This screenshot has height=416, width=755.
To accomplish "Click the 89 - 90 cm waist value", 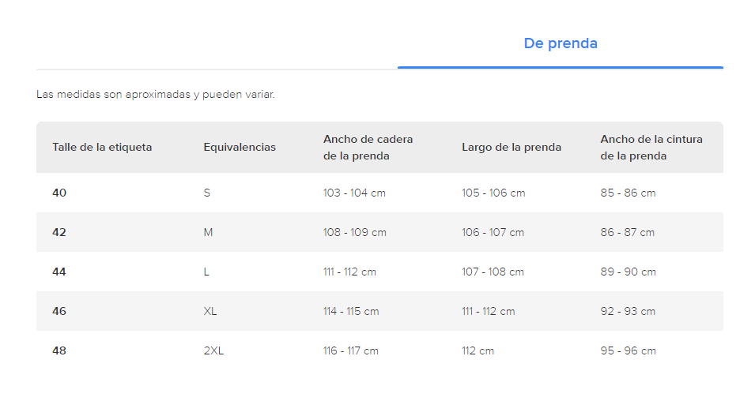I will click(628, 272).
